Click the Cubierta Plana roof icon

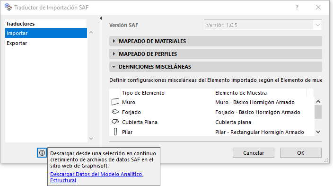click(x=115, y=122)
